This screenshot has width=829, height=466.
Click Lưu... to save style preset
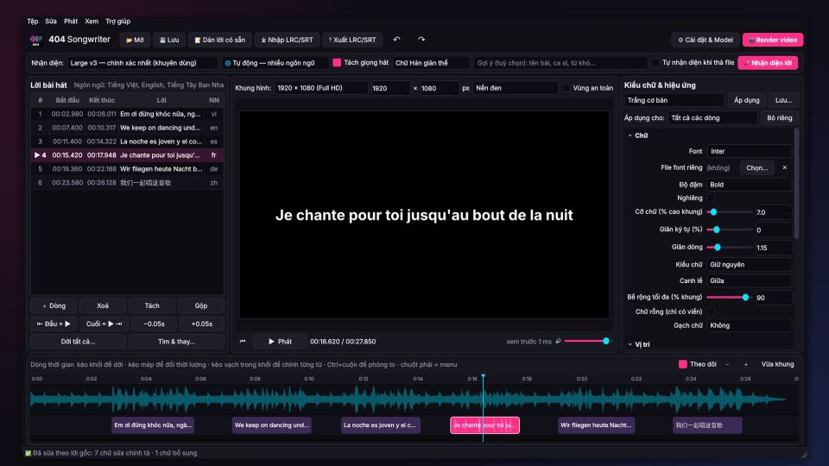(x=783, y=100)
